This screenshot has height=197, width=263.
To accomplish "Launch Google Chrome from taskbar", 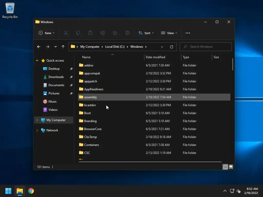I will [x=31, y=191].
